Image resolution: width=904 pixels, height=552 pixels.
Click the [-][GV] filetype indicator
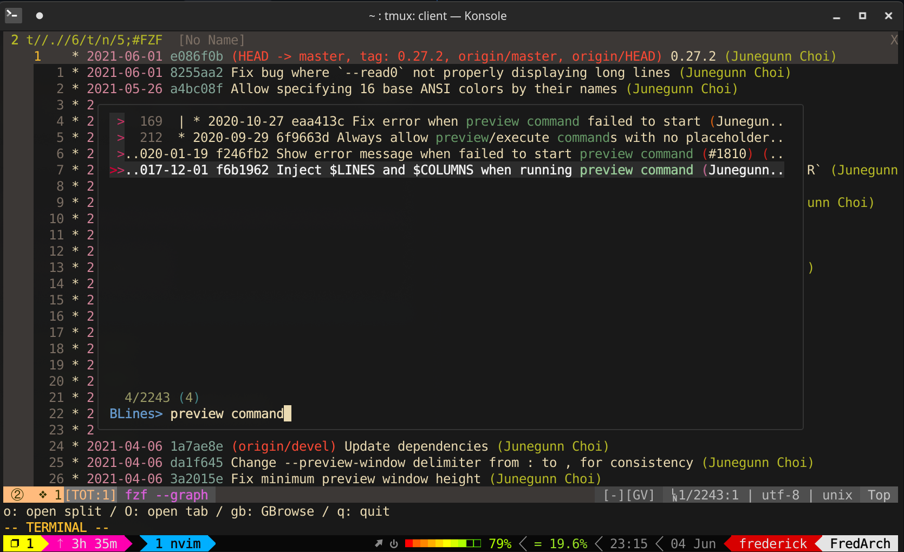pyautogui.click(x=629, y=495)
